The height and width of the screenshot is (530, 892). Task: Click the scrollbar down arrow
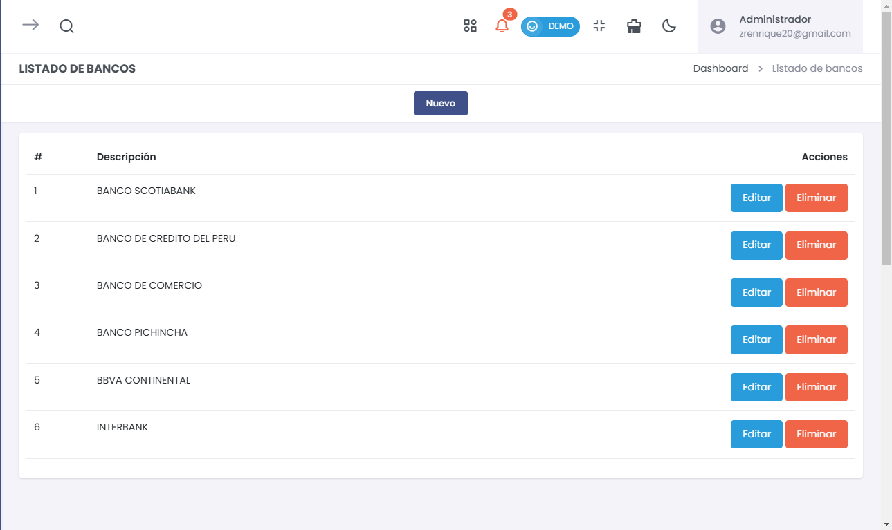(886, 524)
